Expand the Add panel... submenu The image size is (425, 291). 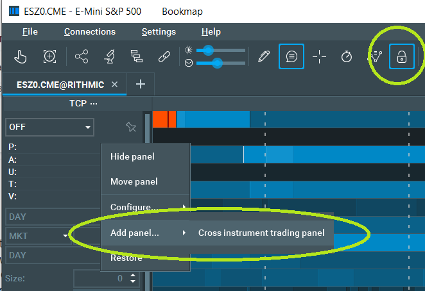(x=146, y=233)
